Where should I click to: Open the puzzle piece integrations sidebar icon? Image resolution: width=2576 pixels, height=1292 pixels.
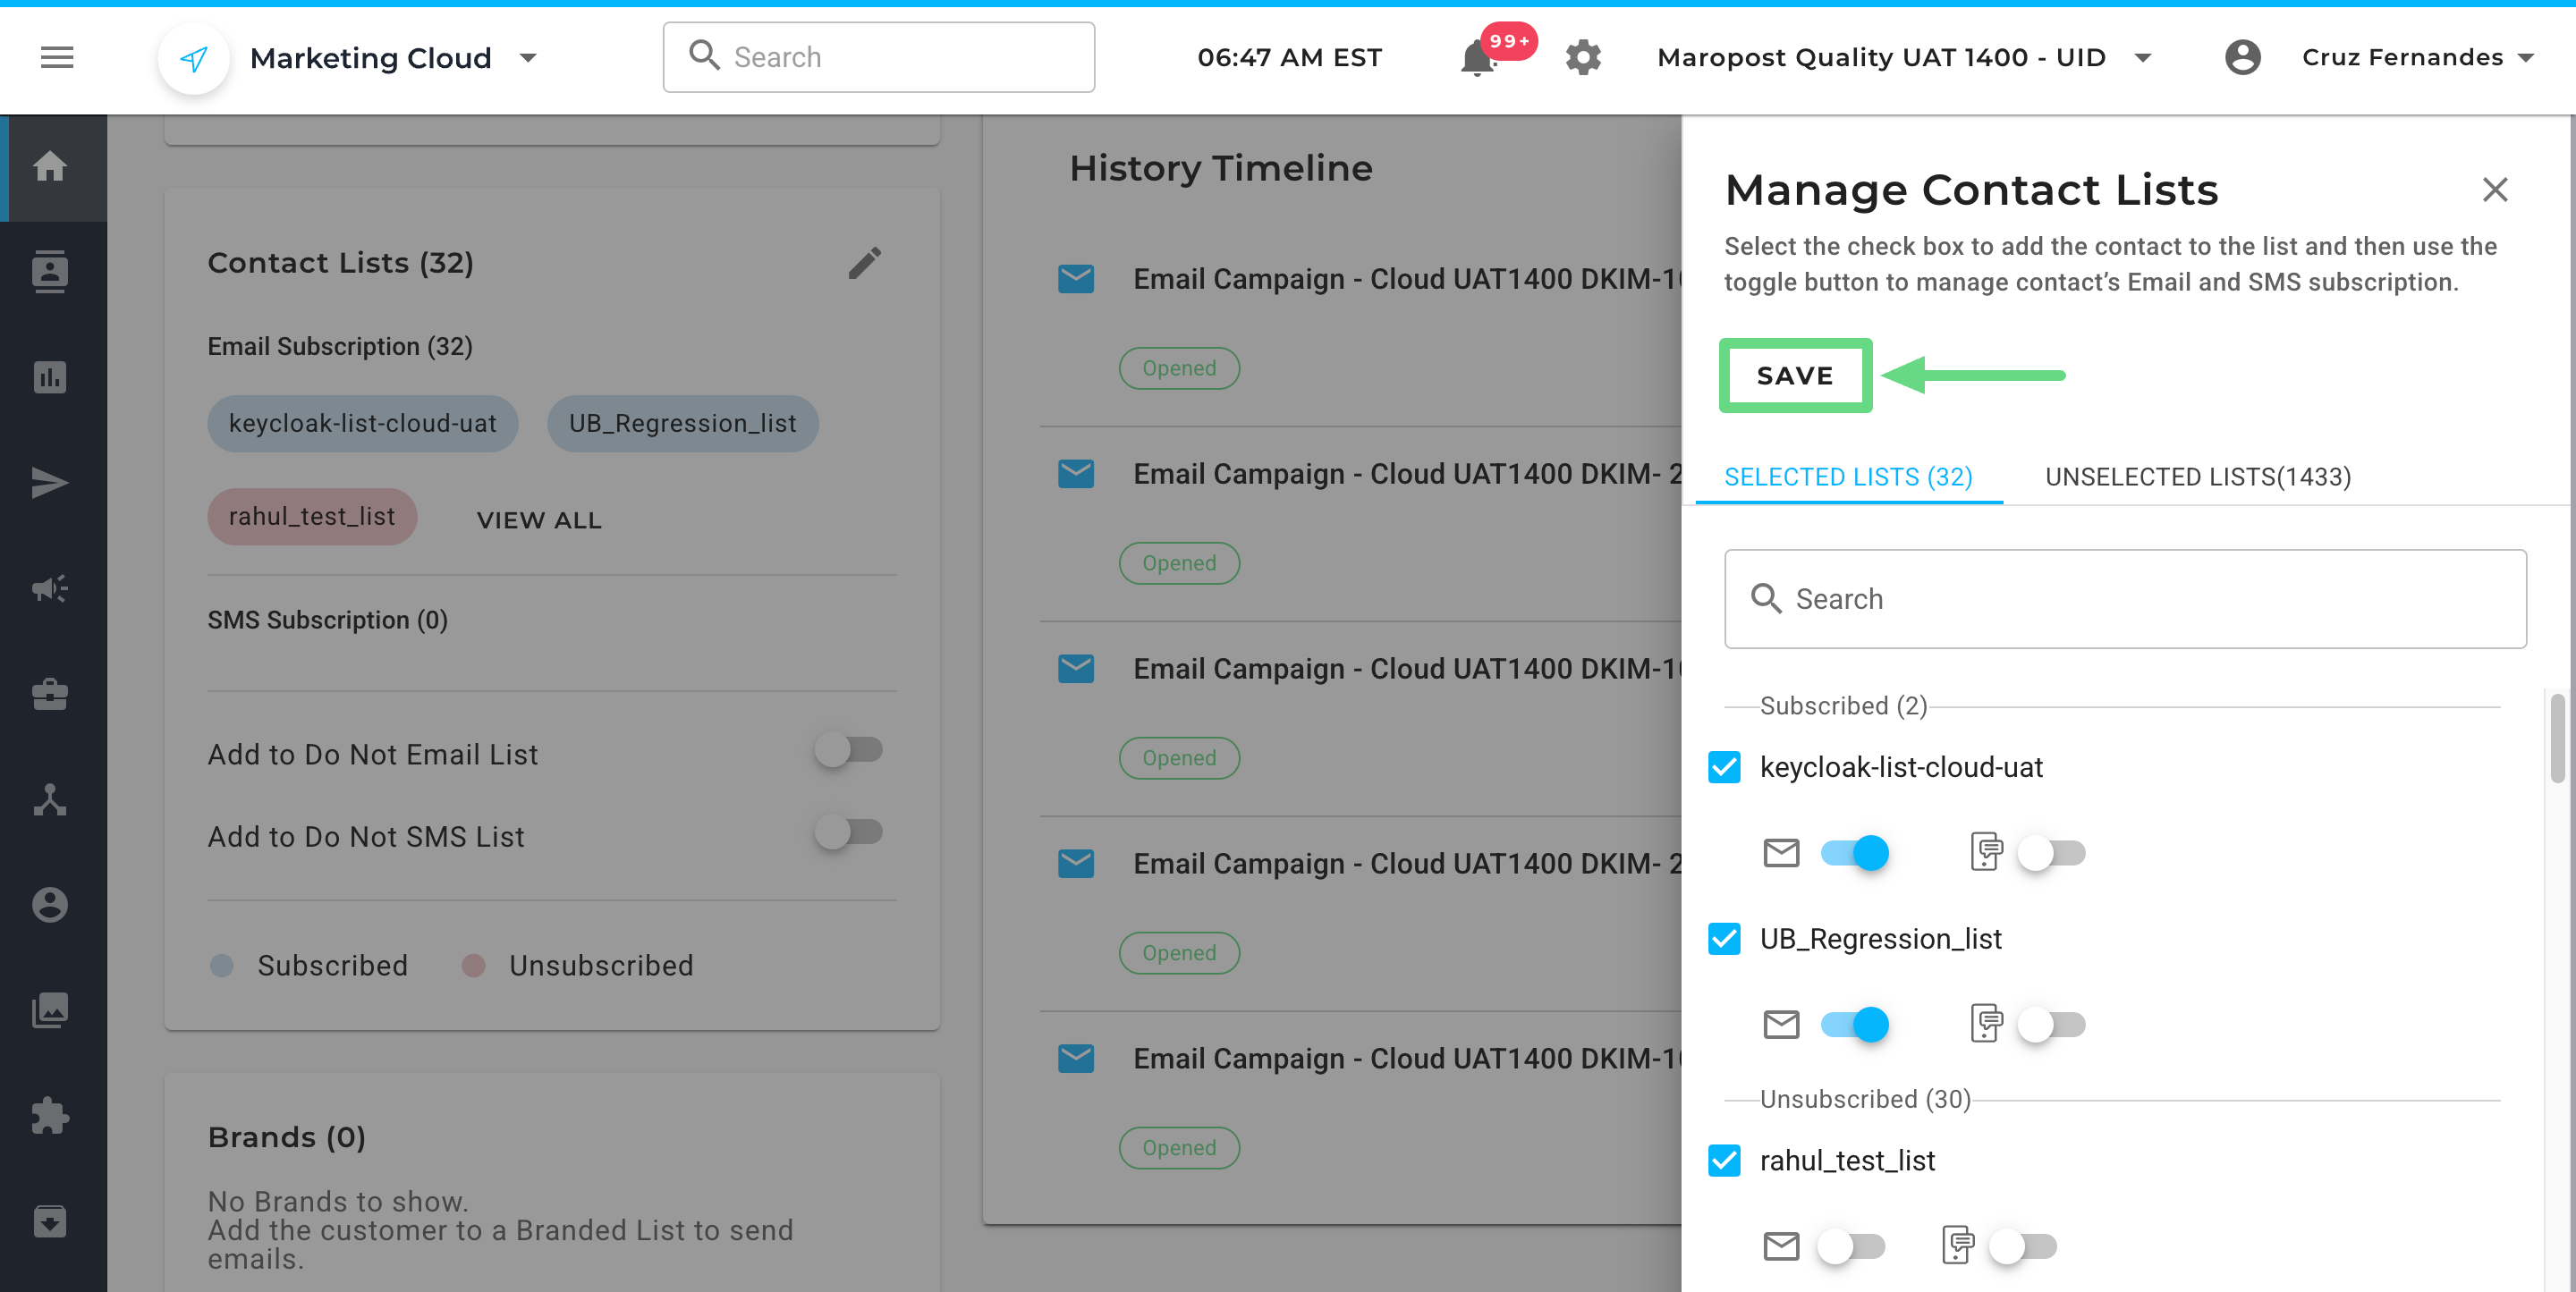point(50,1116)
